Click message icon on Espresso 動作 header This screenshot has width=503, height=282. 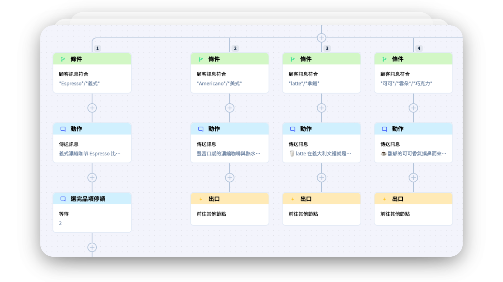click(63, 129)
